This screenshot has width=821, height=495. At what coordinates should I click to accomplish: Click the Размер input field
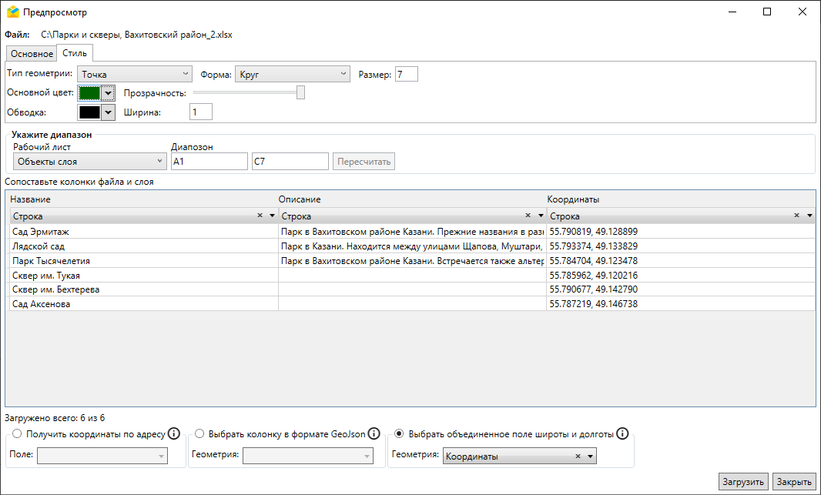[x=407, y=74]
